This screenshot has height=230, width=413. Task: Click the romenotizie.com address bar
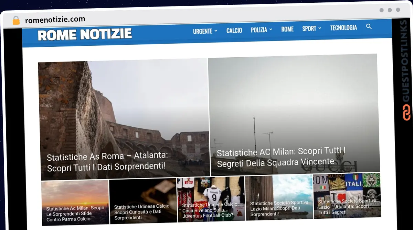55,20
